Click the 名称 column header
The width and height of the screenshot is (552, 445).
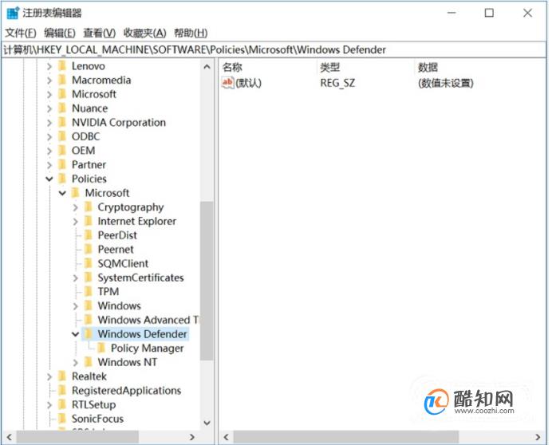pos(233,67)
